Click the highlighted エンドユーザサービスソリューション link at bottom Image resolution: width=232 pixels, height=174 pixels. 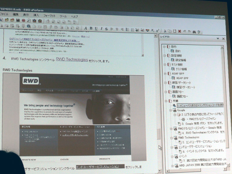click(100, 166)
